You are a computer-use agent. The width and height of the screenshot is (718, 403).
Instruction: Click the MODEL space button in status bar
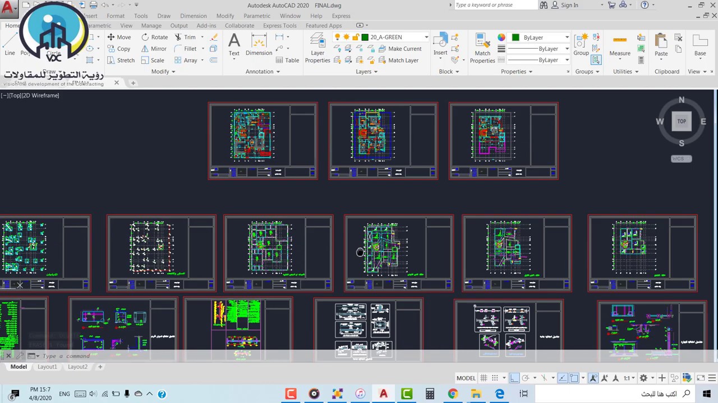tap(466, 378)
